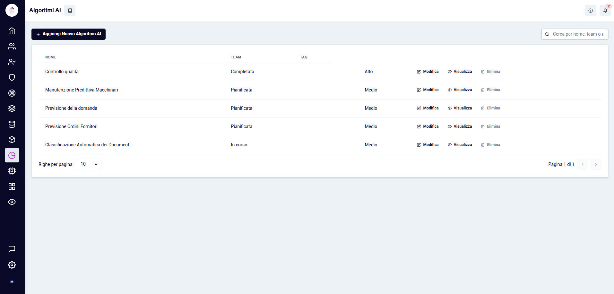Click the search field for algorithms
The height and width of the screenshot is (294, 614).
[578, 34]
